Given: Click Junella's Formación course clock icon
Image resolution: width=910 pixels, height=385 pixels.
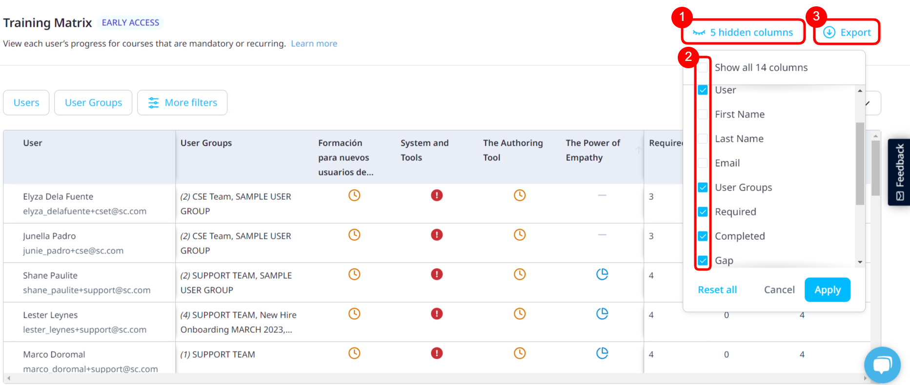Looking at the screenshot, I should 354,235.
